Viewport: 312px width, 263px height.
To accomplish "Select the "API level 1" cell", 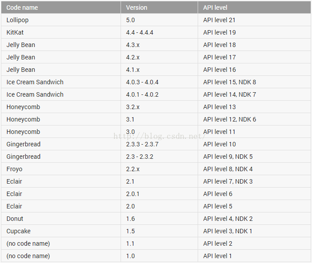I will click(x=218, y=256).
